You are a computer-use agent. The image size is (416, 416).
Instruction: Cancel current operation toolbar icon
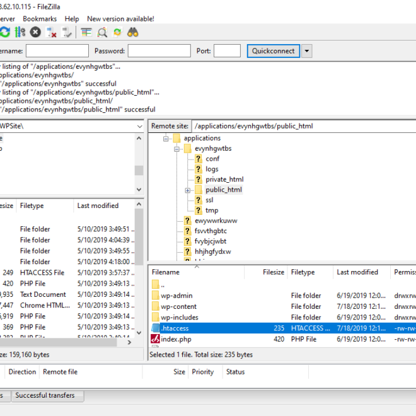pos(35,32)
